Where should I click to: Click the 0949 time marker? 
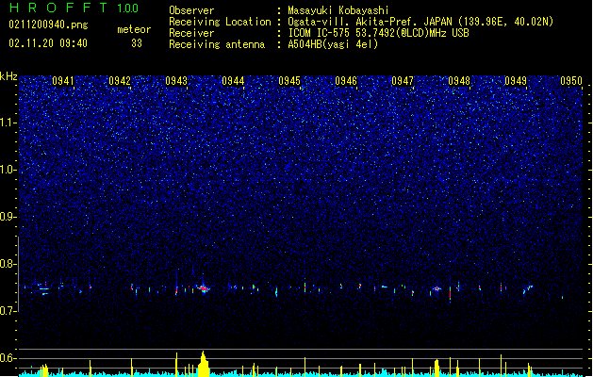(x=516, y=81)
